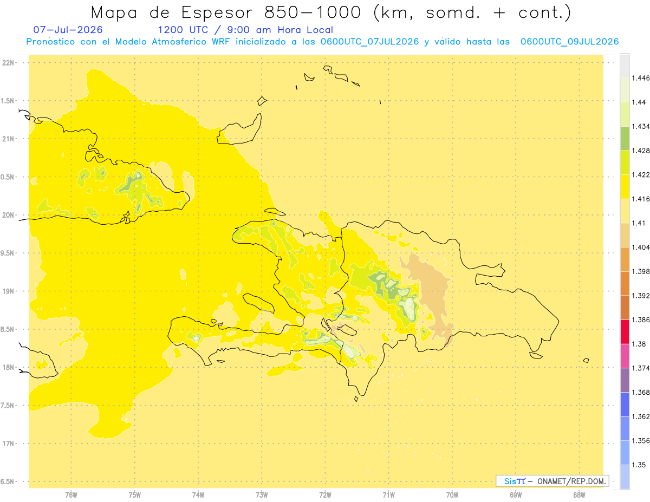
Task: Click the legend value '1.422'
Action: point(641,174)
